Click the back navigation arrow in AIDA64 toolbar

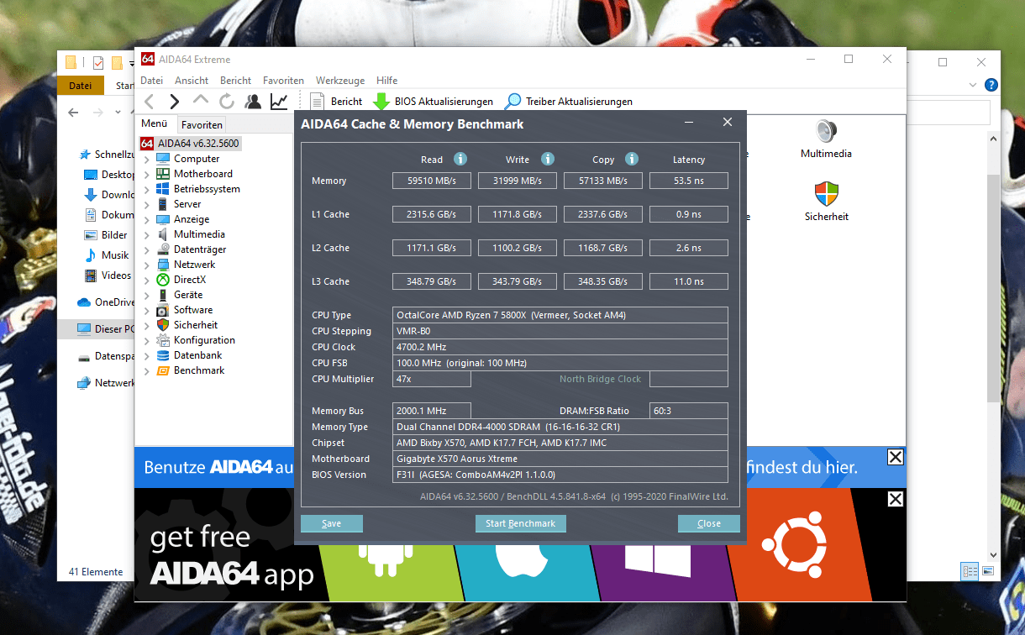[149, 102]
